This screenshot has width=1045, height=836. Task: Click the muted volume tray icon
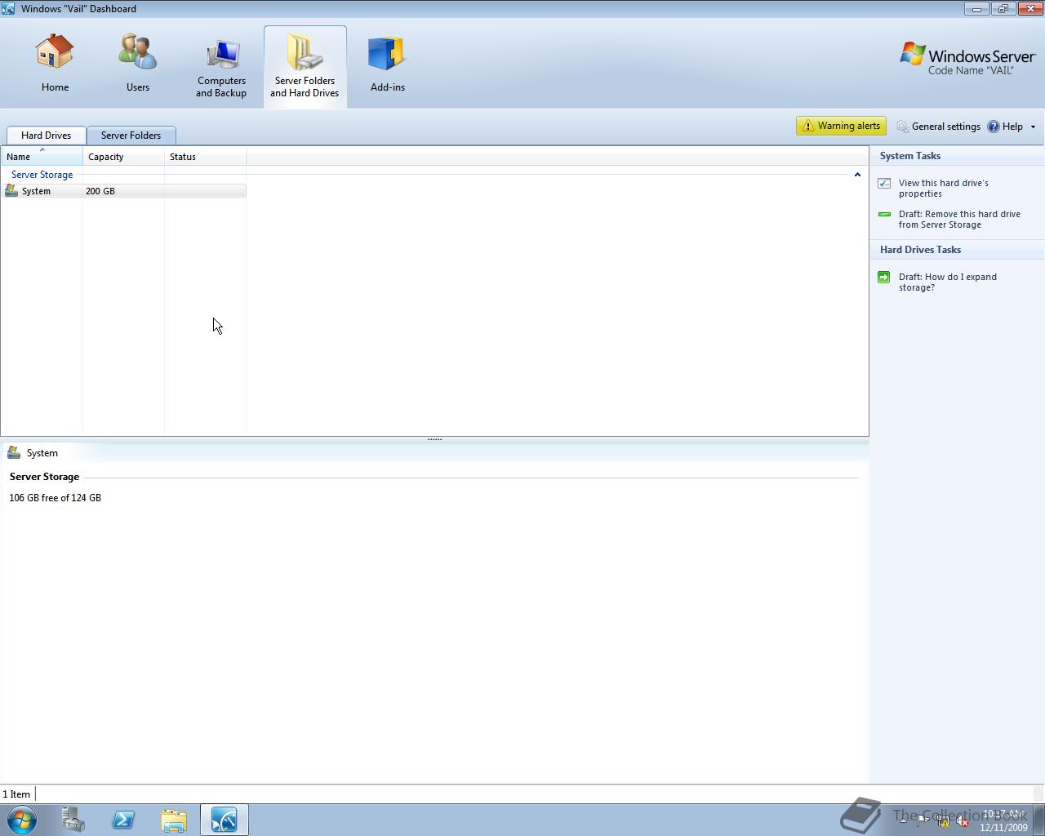coord(963,821)
